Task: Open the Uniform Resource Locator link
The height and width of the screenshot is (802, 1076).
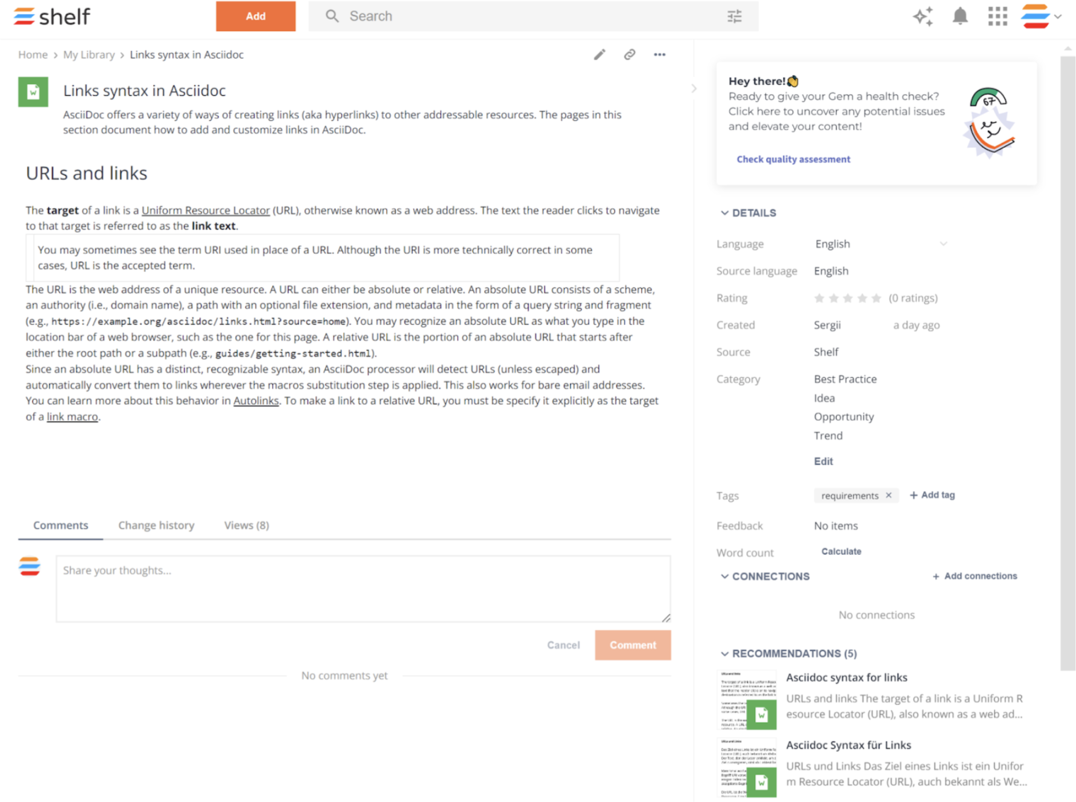Action: pyautogui.click(x=206, y=210)
